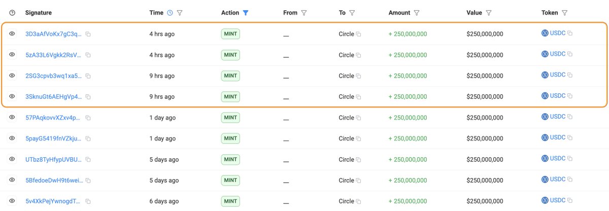Viewport: 609px width, 211px height.
Task: View details eye icon for 2SG3cpvb3wq1xa5 row
Action: click(x=12, y=75)
